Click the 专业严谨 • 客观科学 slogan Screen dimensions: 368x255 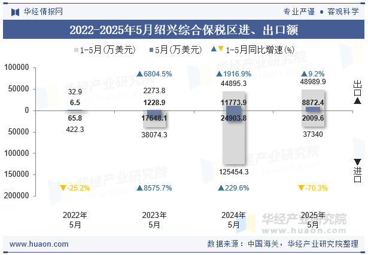tap(321, 11)
